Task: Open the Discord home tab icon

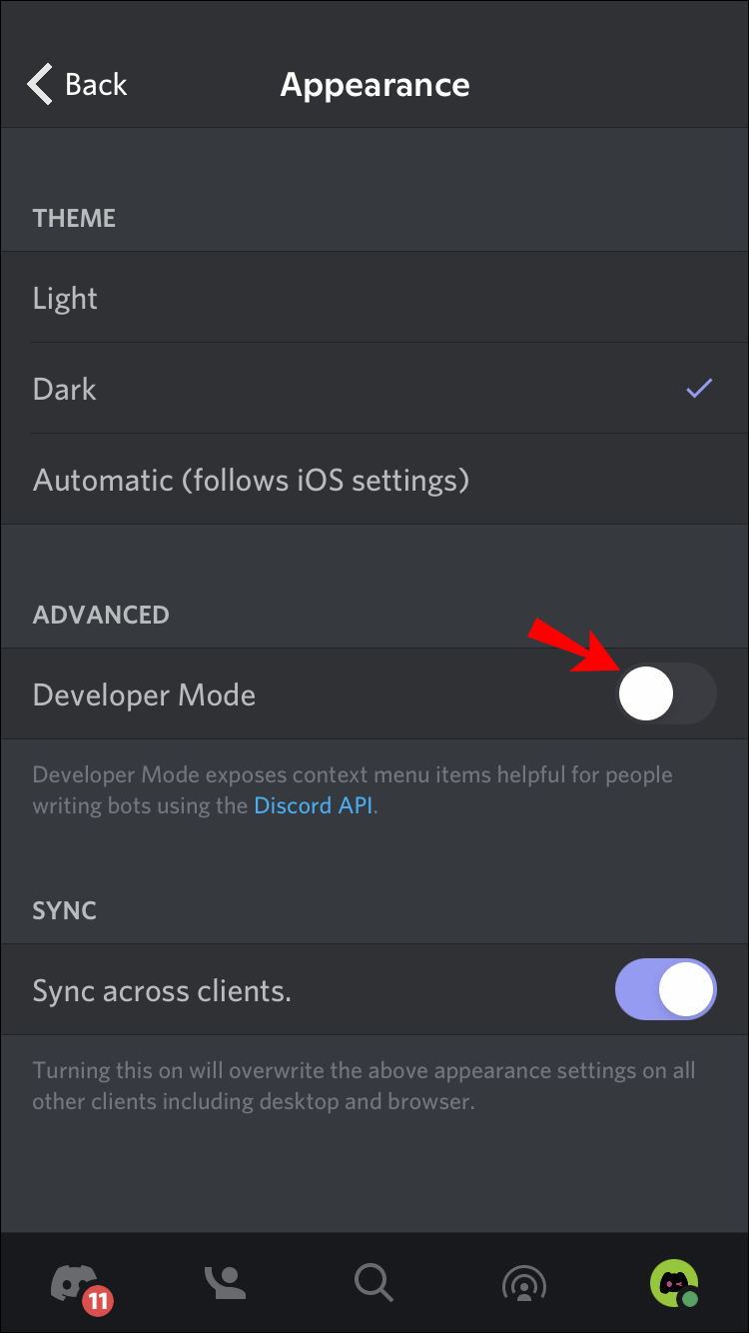Action: (x=73, y=1281)
